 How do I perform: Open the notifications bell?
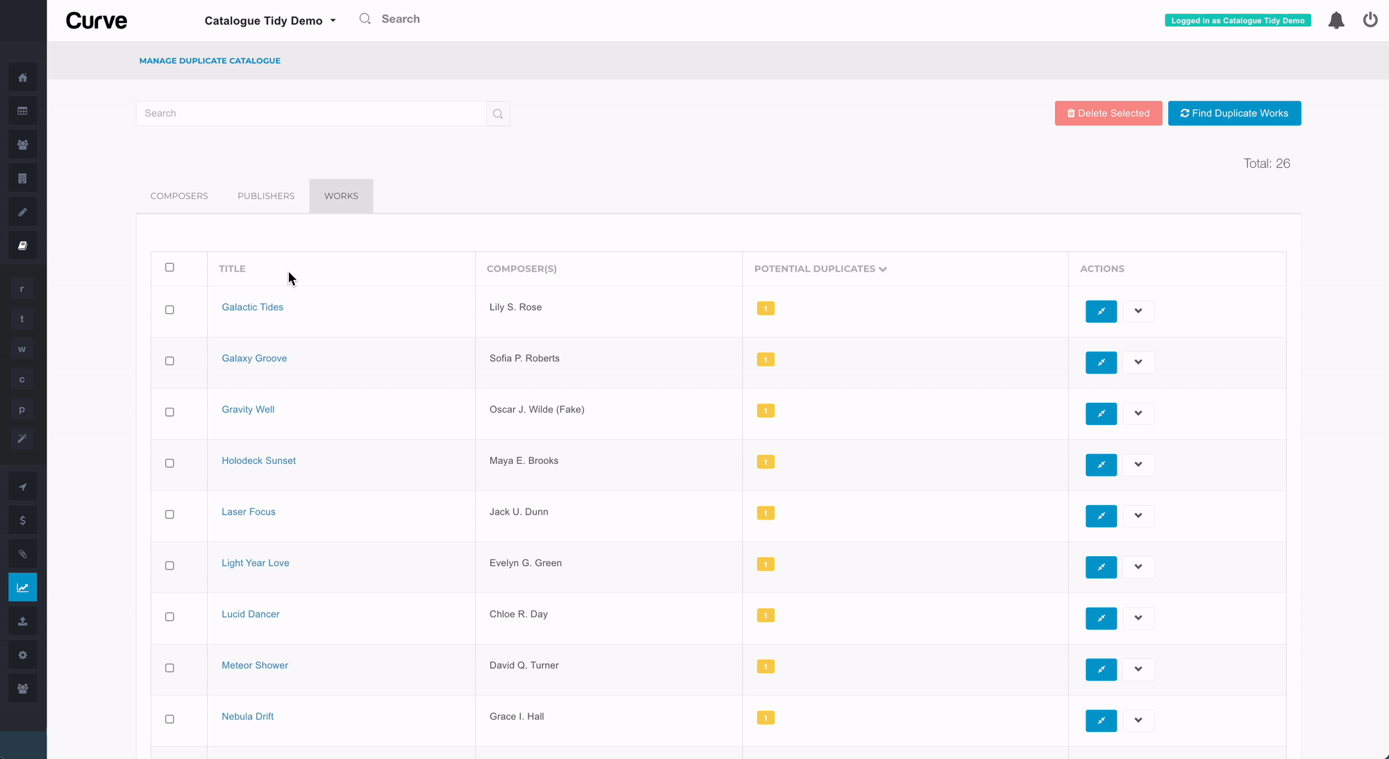click(x=1336, y=20)
